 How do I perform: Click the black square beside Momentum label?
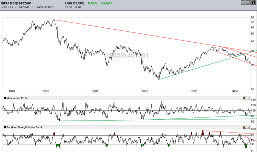pos(5,98)
